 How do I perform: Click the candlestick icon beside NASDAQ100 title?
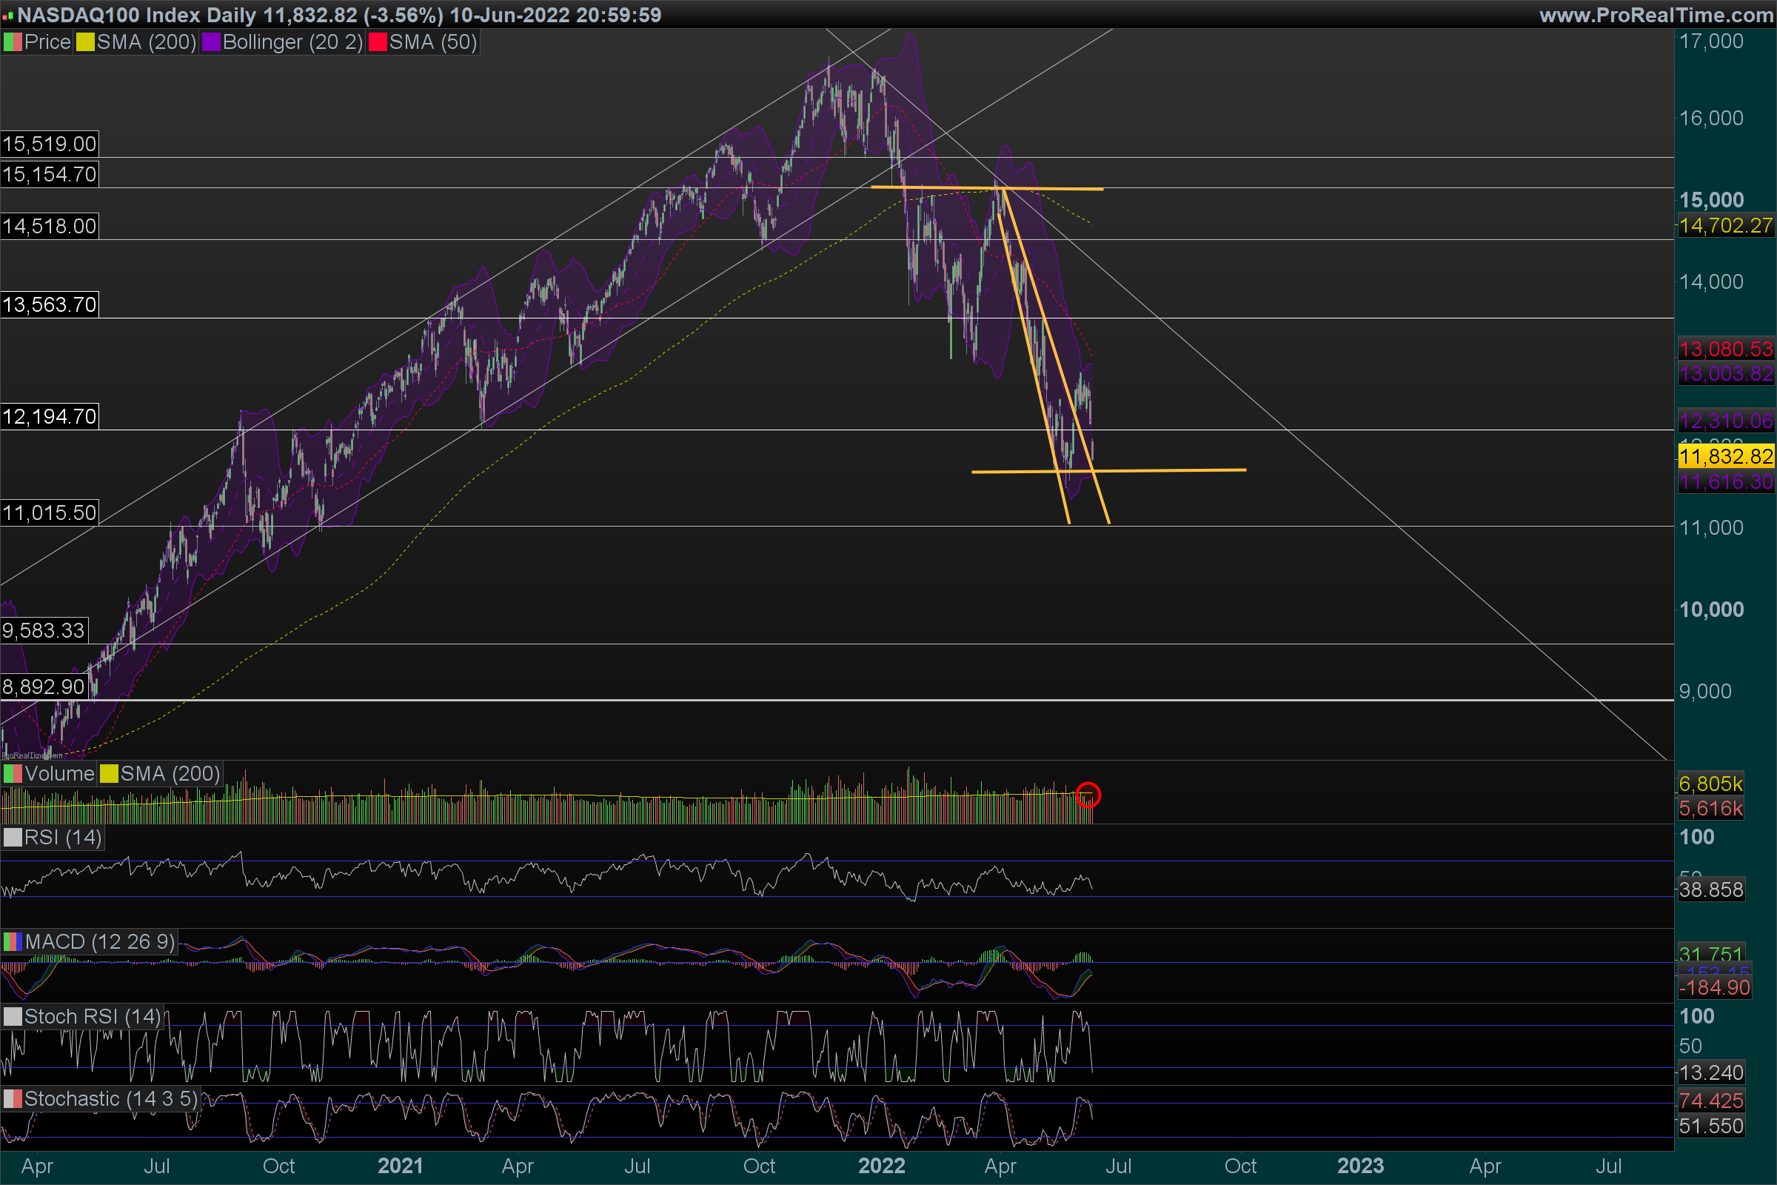click(x=8, y=16)
